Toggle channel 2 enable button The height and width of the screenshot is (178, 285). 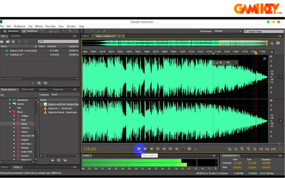point(280,121)
